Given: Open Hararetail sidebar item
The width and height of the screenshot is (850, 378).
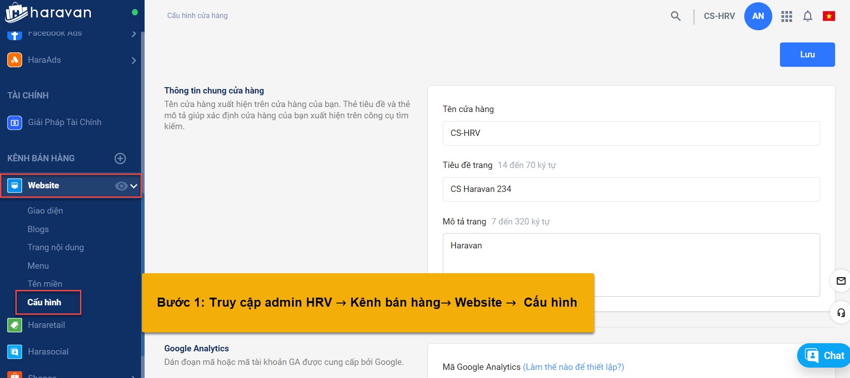Looking at the screenshot, I should [x=47, y=325].
